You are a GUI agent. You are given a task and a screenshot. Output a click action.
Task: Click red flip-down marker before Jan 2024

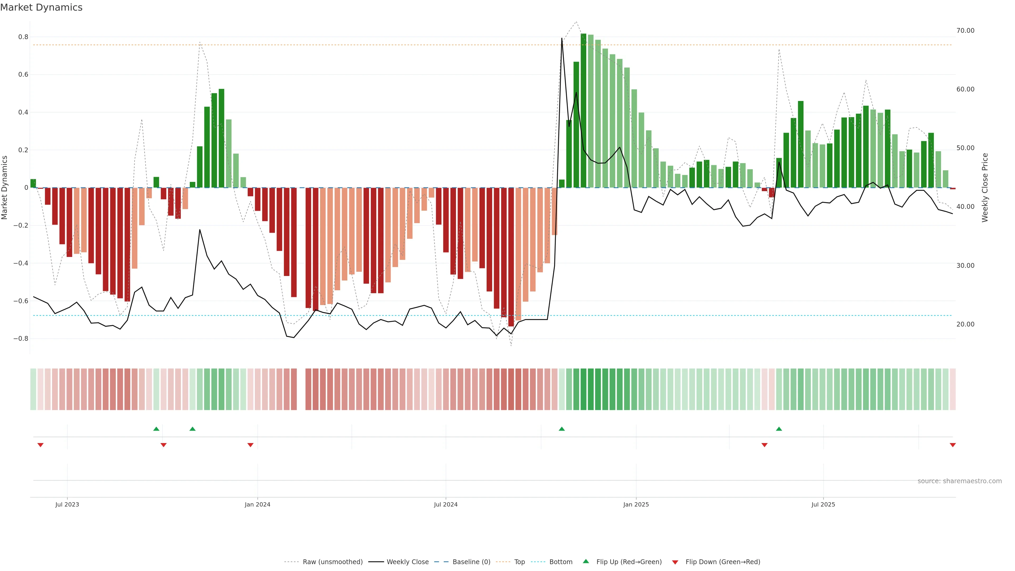(x=250, y=445)
